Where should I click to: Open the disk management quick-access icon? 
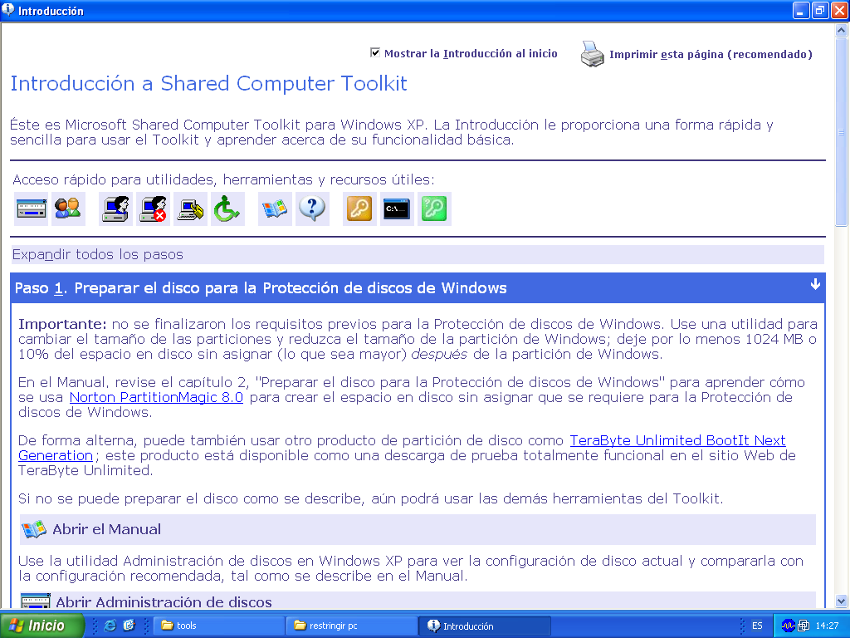point(31,209)
